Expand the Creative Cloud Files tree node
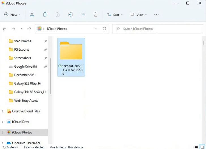Screen dimensions: 206x149 (3, 111)
